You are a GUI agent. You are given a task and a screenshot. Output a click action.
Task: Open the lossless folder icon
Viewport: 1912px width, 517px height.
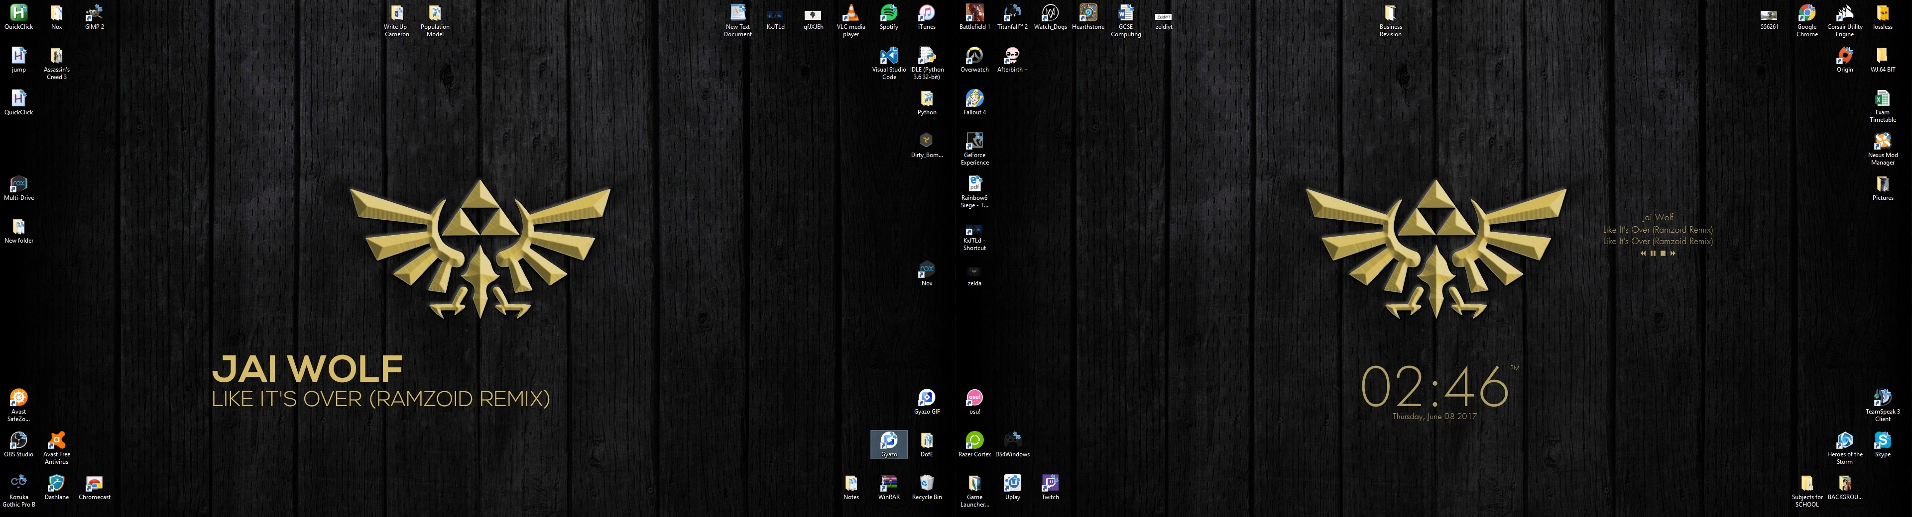coord(1882,17)
